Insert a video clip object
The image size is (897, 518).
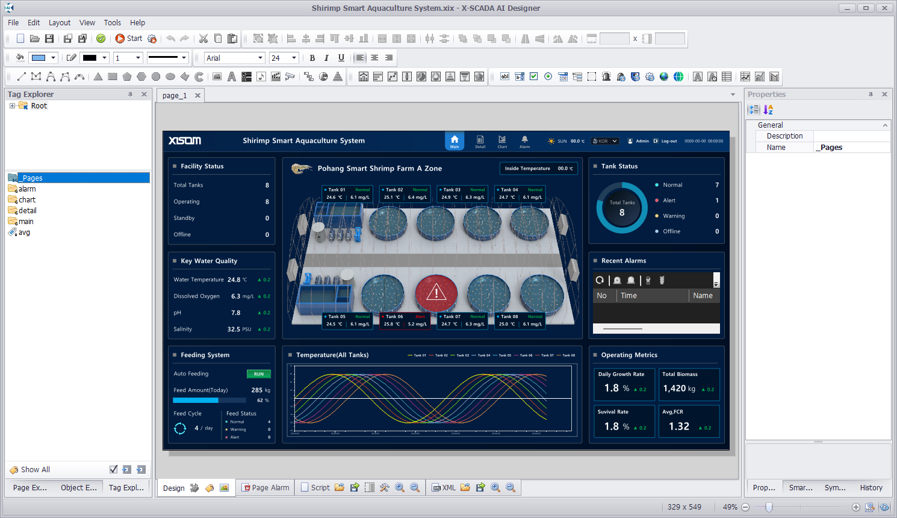click(x=276, y=76)
